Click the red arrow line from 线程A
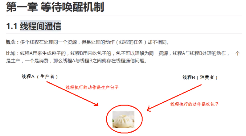The height and width of the screenshot is (136, 246). coord(72,93)
